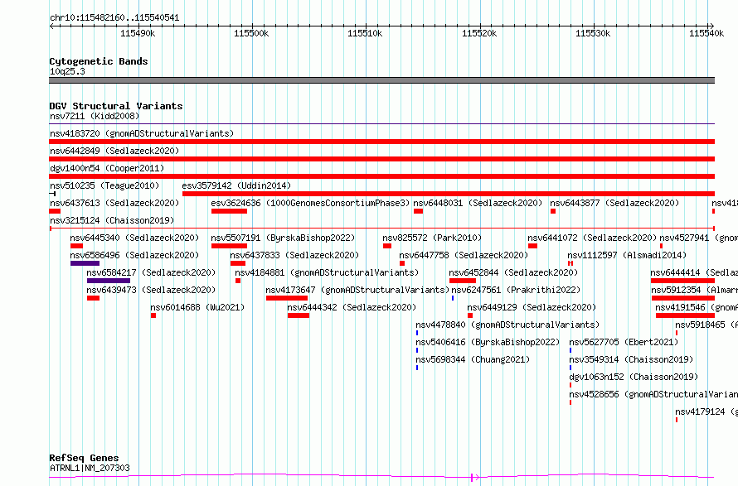Click the nsv4173647 gnomADStructuralVariants label
Screen dimensions: 738x486
tap(357, 290)
